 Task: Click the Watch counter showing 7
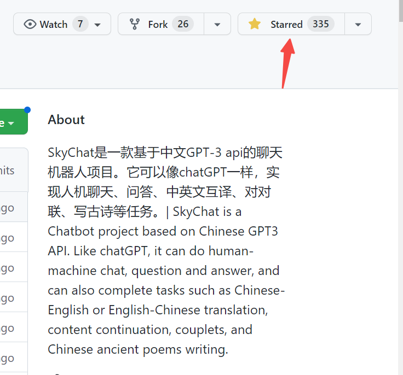click(x=80, y=24)
